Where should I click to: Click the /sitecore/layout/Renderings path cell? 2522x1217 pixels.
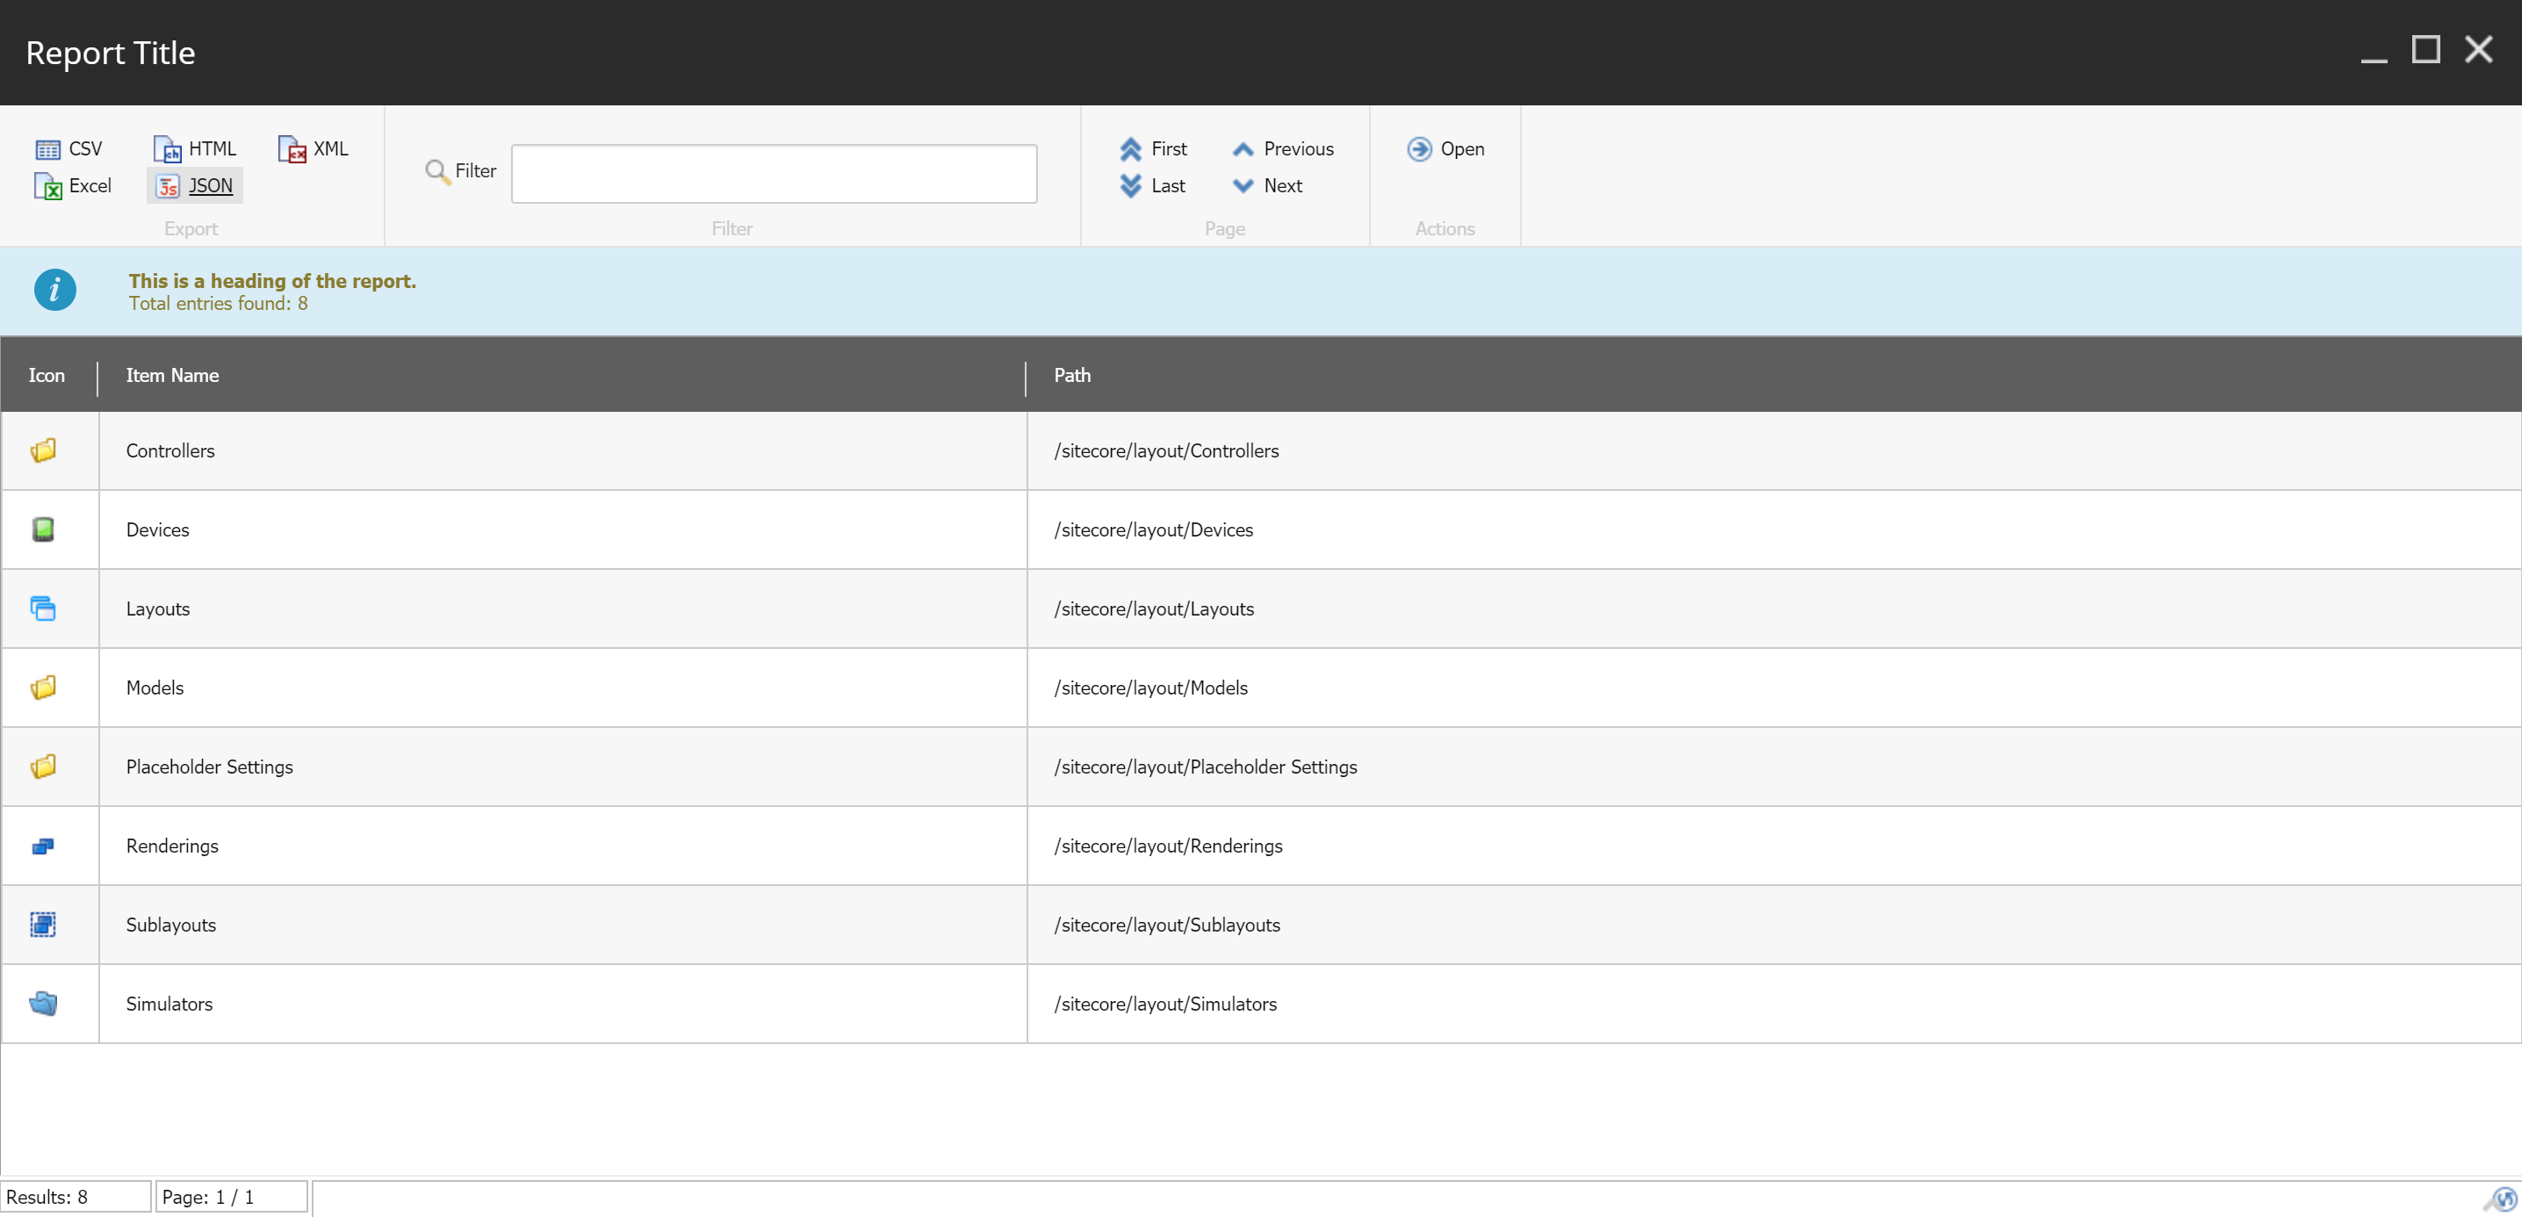[1774, 846]
